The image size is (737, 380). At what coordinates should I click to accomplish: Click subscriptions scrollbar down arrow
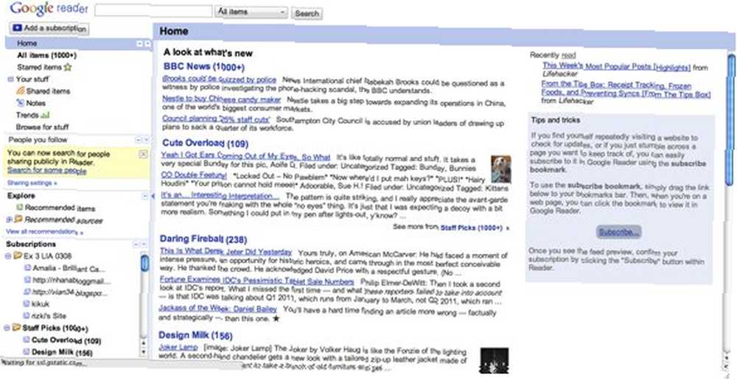[x=144, y=352]
